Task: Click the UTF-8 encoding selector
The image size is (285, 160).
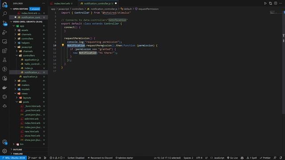Action: (x=199, y=158)
